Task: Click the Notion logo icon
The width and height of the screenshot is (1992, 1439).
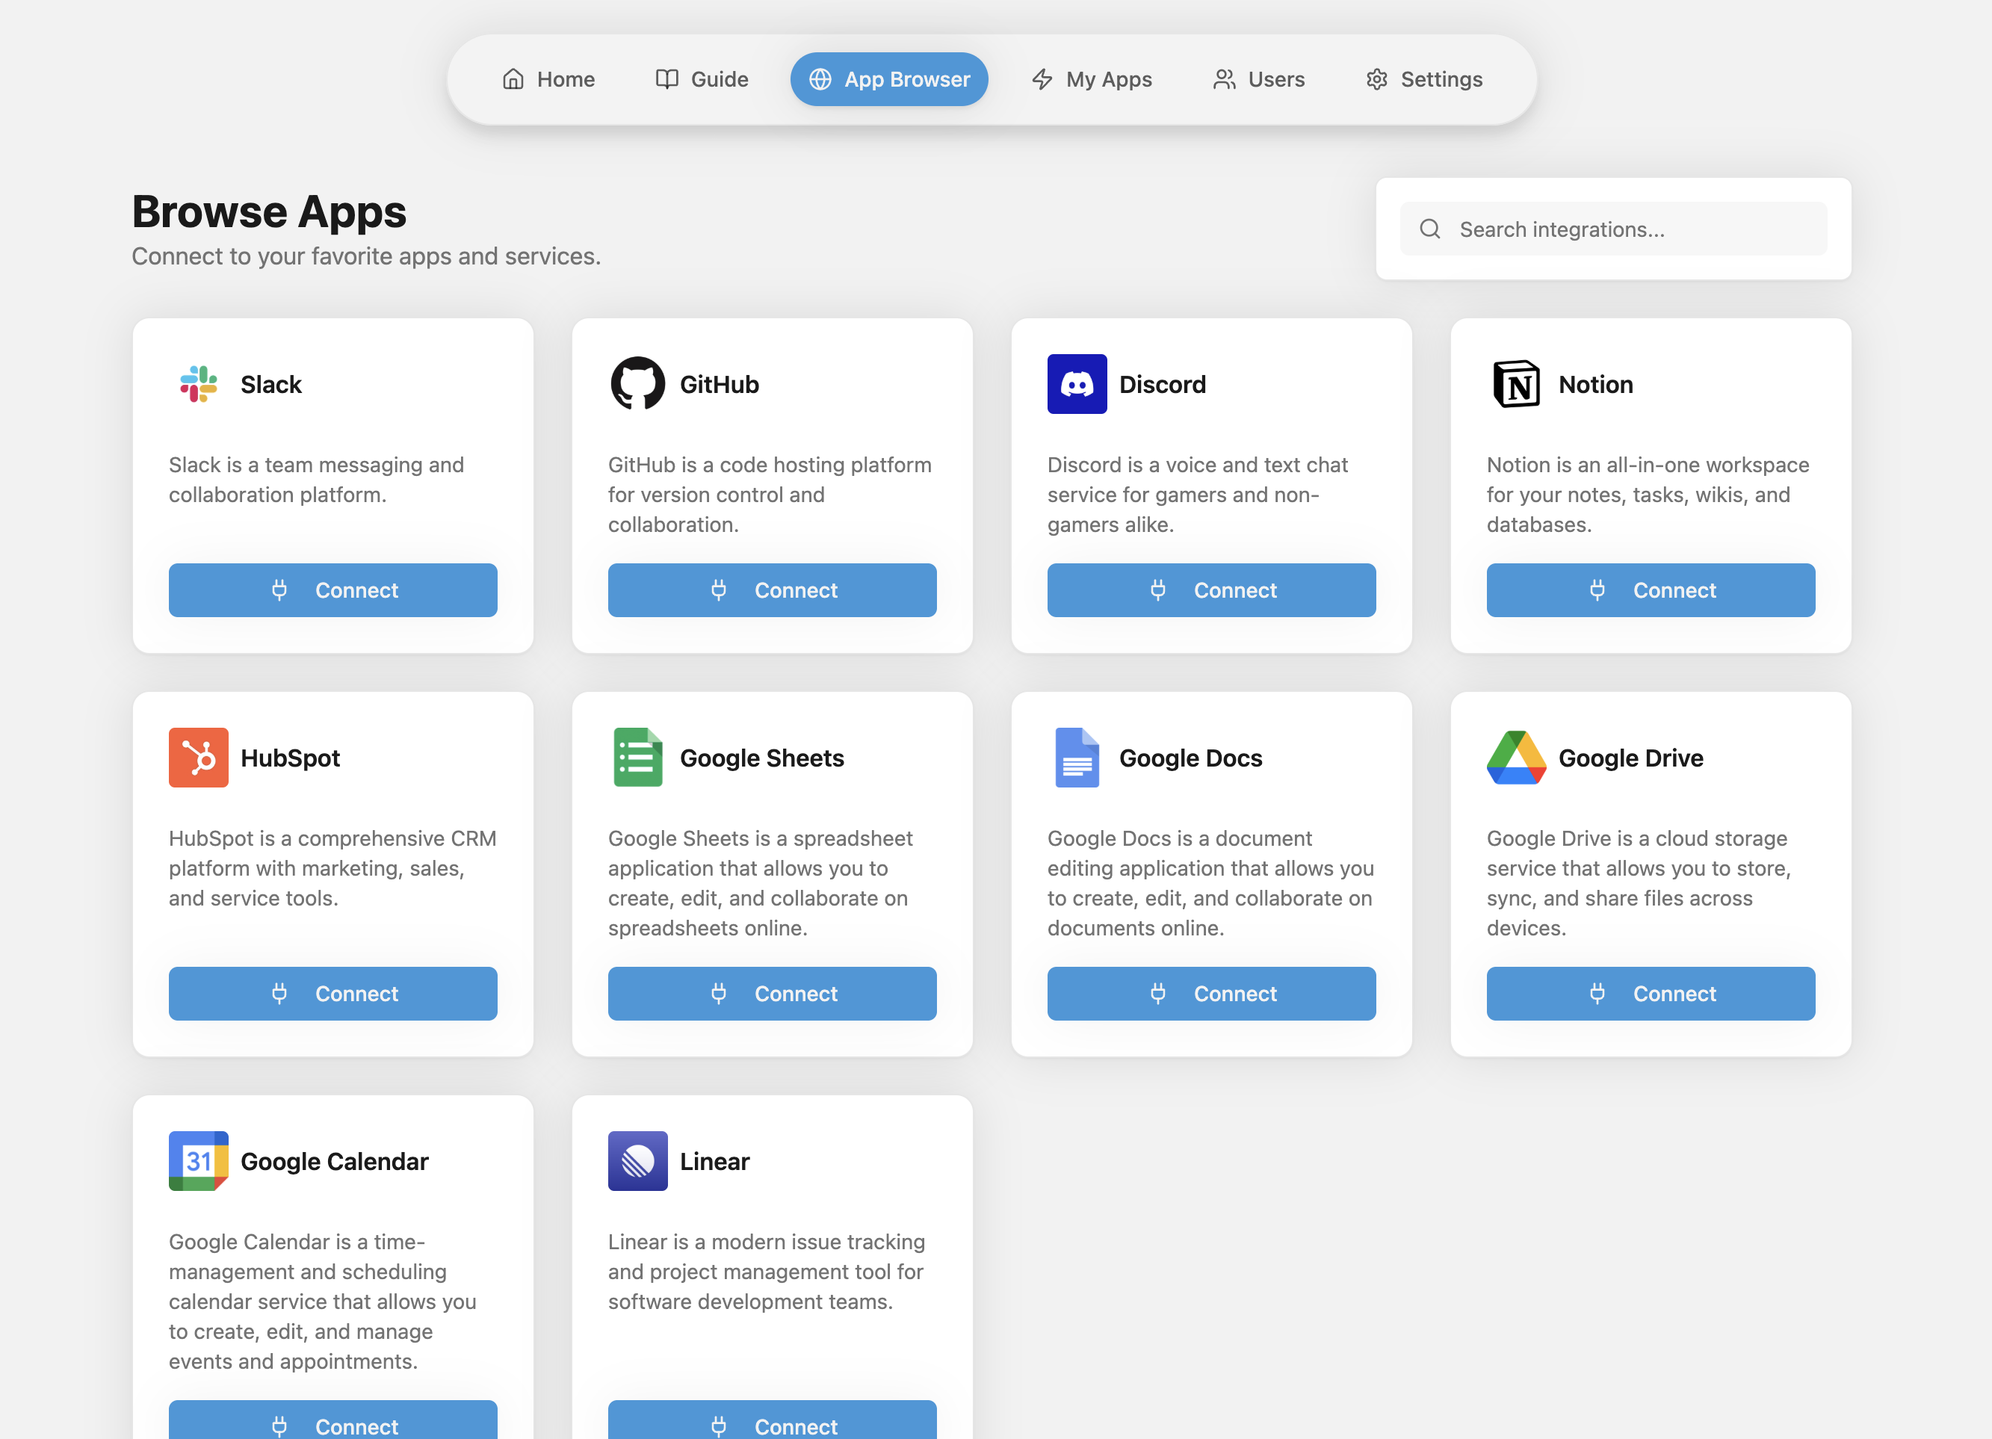Action: (1516, 384)
